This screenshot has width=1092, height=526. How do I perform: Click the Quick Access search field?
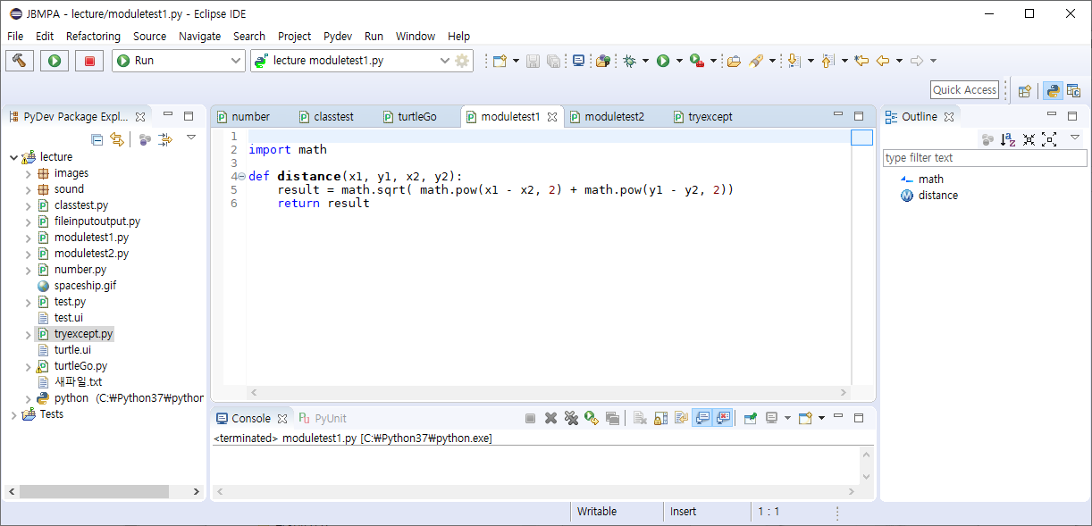[x=964, y=90]
